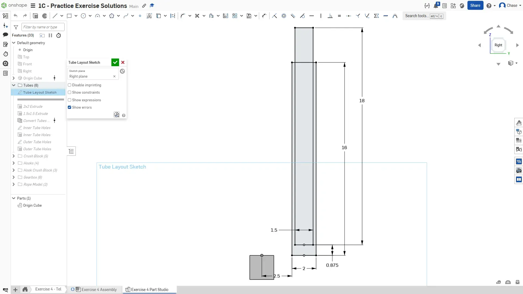Select the Line sketch tool

point(55,16)
